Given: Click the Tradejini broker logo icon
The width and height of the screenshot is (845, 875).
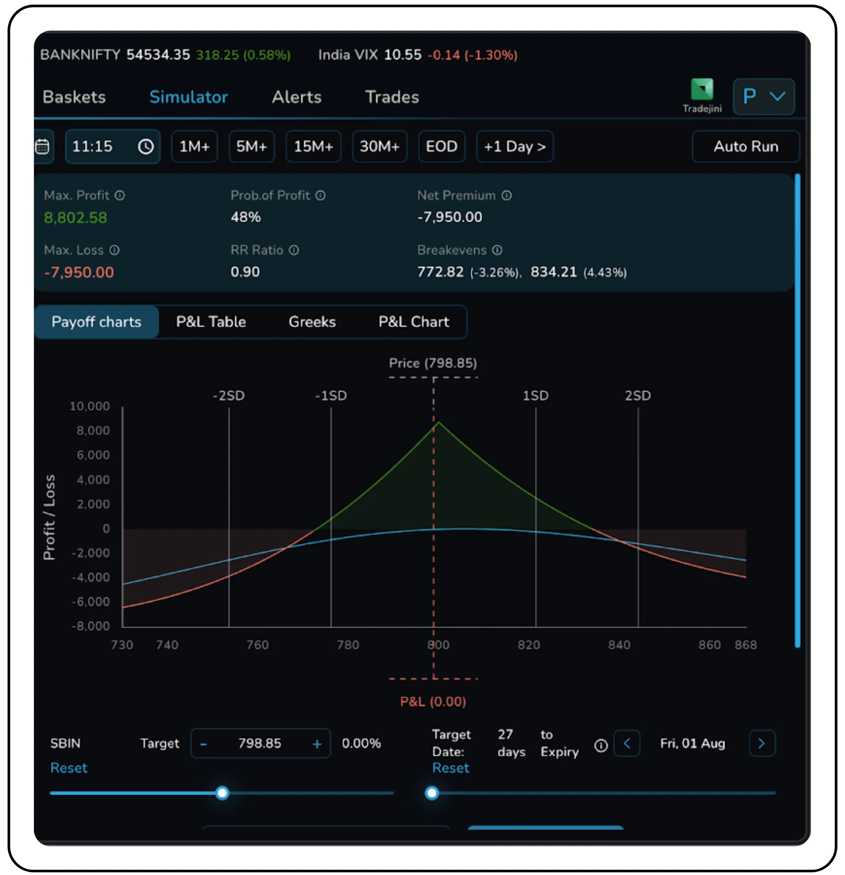Looking at the screenshot, I should click(x=702, y=89).
